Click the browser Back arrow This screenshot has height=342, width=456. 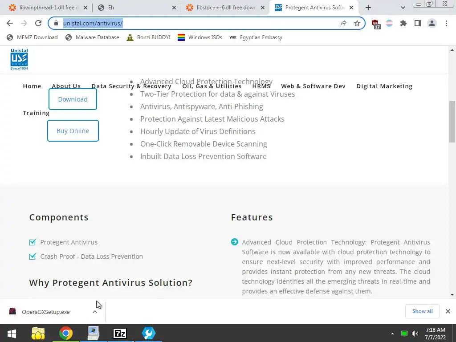coord(10,23)
